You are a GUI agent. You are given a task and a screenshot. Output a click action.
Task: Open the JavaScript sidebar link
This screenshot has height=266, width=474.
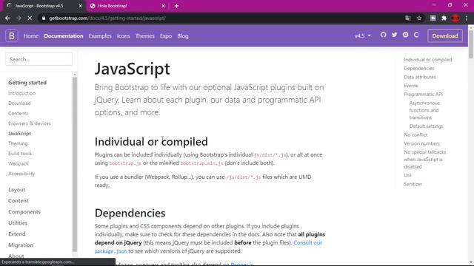[20, 133]
